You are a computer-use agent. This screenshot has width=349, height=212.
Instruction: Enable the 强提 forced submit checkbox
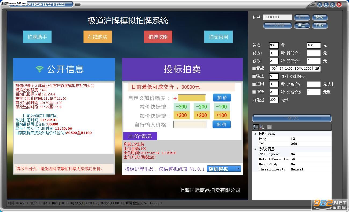[254, 76]
